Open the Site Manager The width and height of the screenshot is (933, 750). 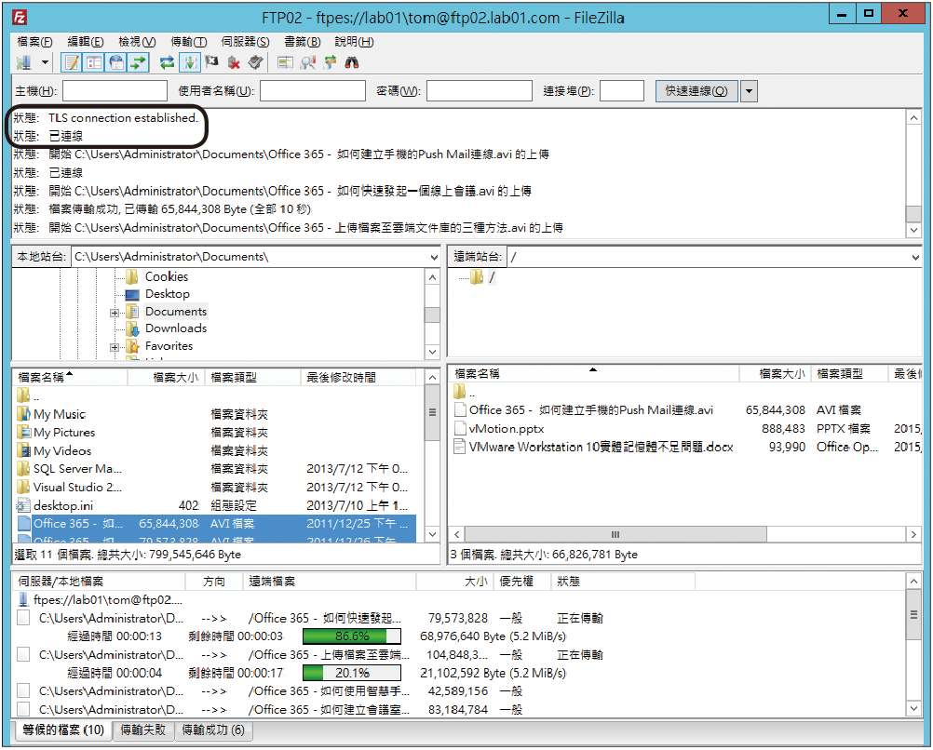[x=24, y=61]
